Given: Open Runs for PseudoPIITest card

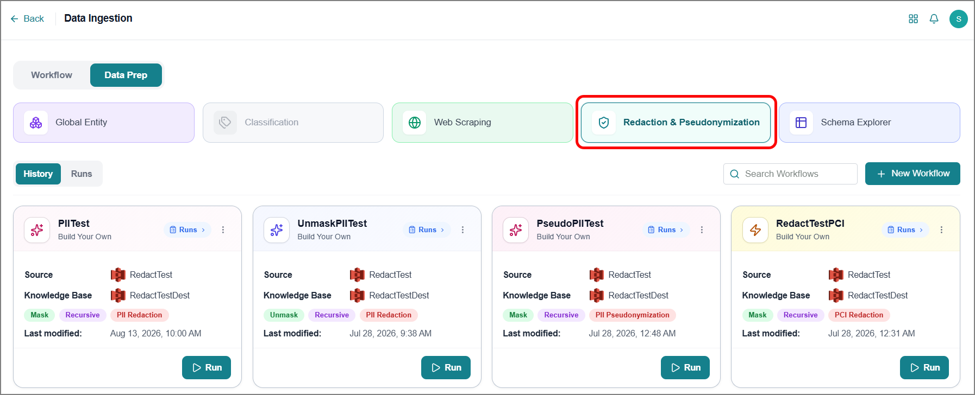Looking at the screenshot, I should click(666, 230).
